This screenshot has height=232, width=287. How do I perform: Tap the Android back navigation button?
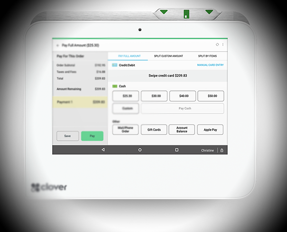pyautogui.click(x=103, y=150)
